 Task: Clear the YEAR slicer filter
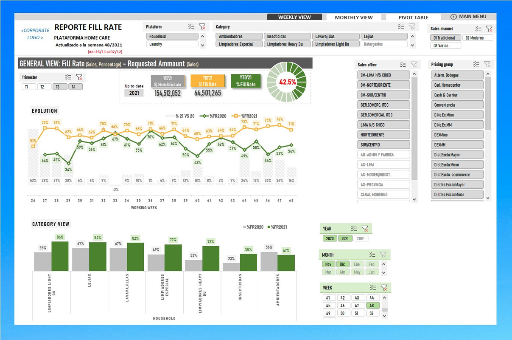click(365, 229)
